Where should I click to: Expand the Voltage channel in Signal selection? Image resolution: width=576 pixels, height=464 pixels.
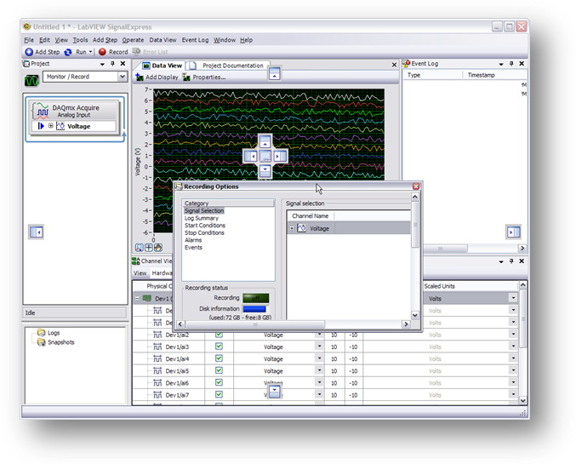[293, 228]
